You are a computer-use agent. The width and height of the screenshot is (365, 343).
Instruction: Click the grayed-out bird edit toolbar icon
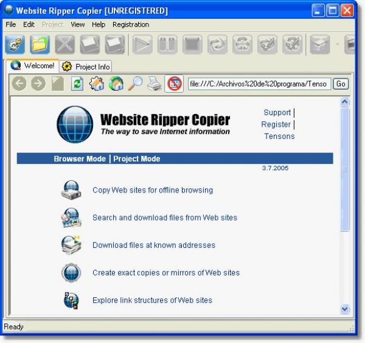click(x=267, y=44)
